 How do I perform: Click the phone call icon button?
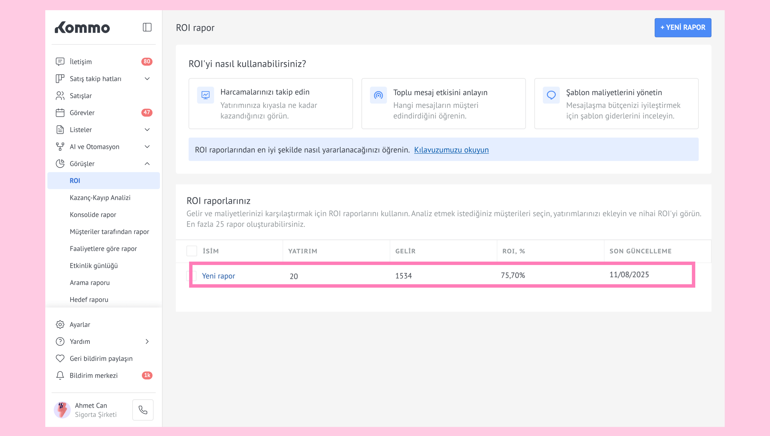tap(143, 410)
